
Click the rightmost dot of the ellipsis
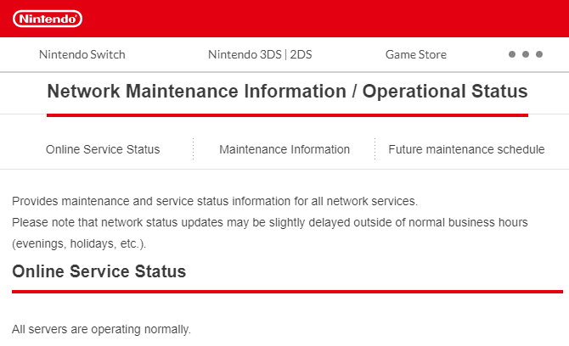click(x=539, y=54)
